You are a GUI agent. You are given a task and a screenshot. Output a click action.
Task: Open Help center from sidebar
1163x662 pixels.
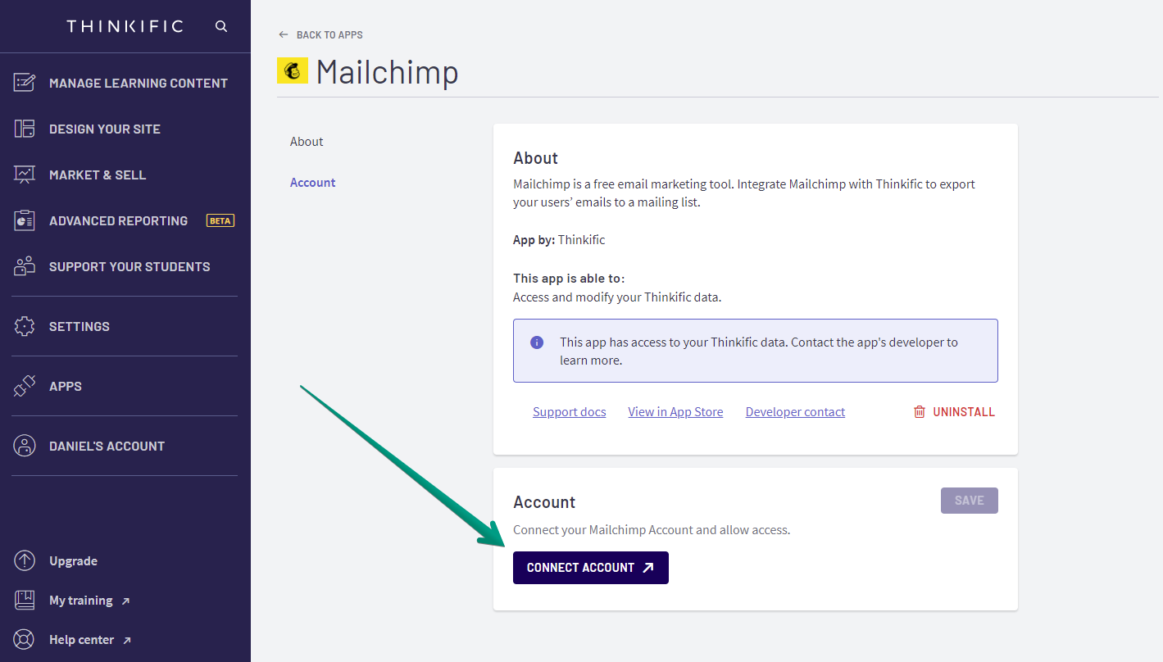pyautogui.click(x=81, y=640)
